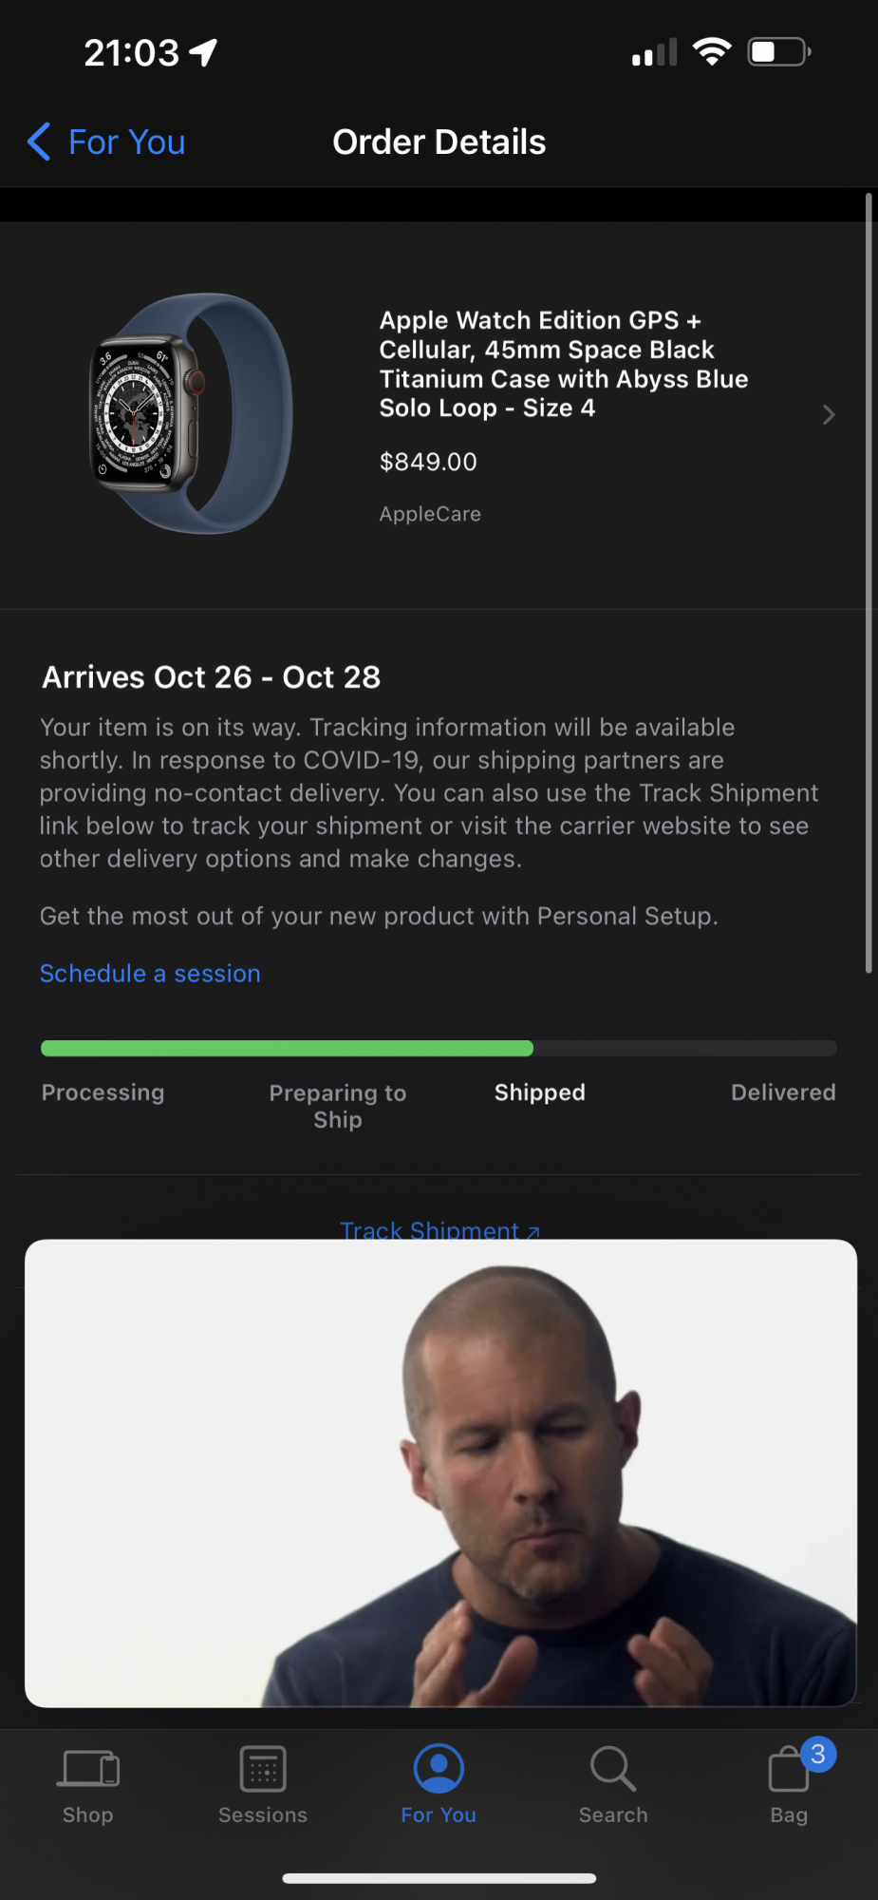Viewport: 878px width, 1900px height.
Task: Tap the location arrow beside the time
Action: coord(203,53)
